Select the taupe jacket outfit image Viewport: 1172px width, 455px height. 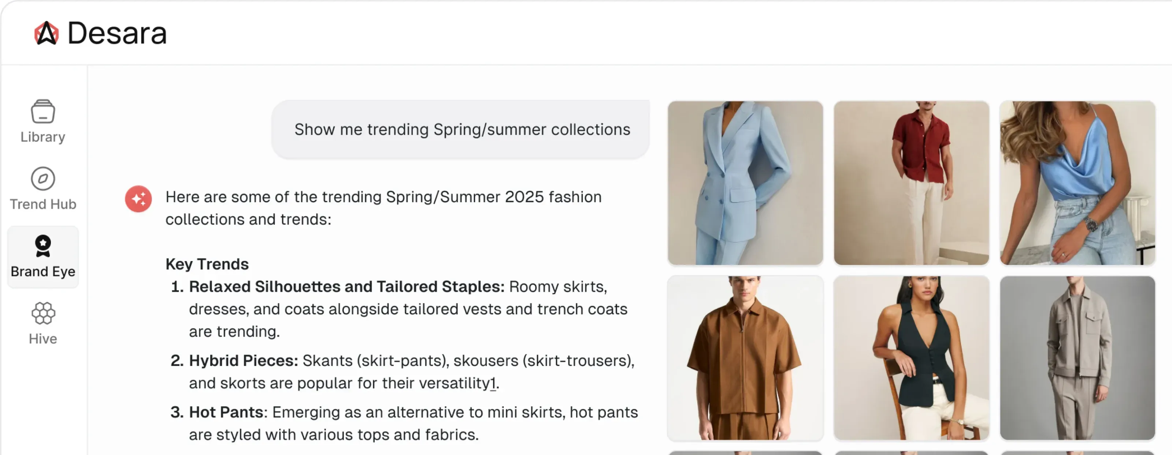[1077, 358]
